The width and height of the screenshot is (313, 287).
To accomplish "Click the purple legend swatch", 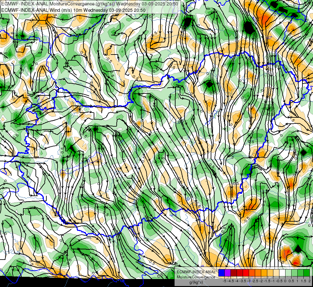I will pyautogui.click(x=228, y=273).
